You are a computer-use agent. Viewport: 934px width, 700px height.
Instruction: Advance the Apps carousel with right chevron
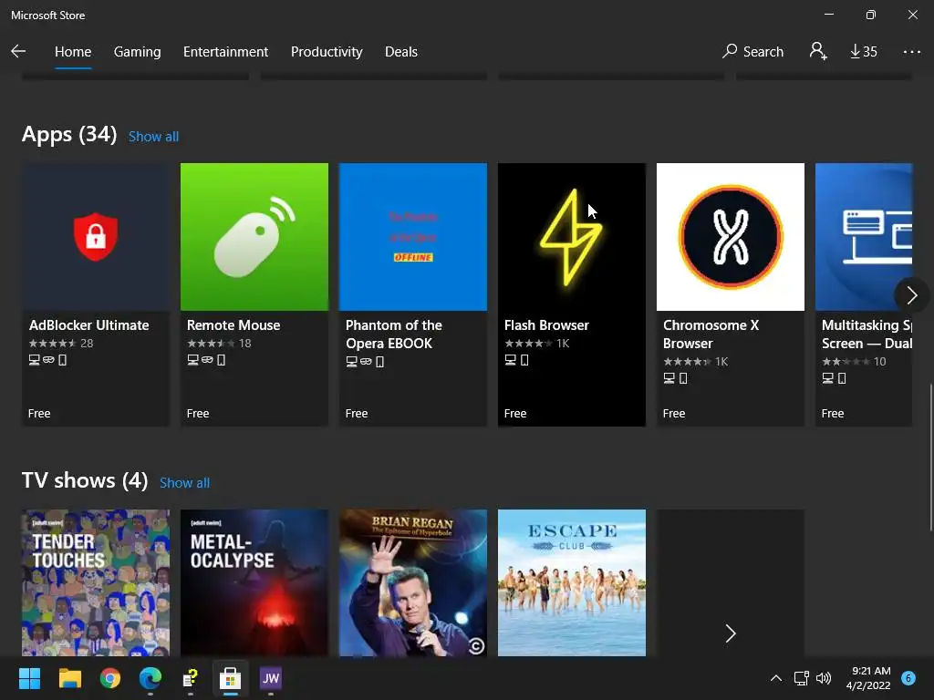click(x=911, y=294)
